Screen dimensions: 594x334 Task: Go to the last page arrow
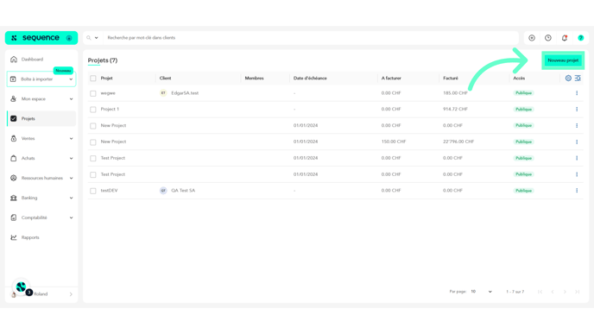578,292
